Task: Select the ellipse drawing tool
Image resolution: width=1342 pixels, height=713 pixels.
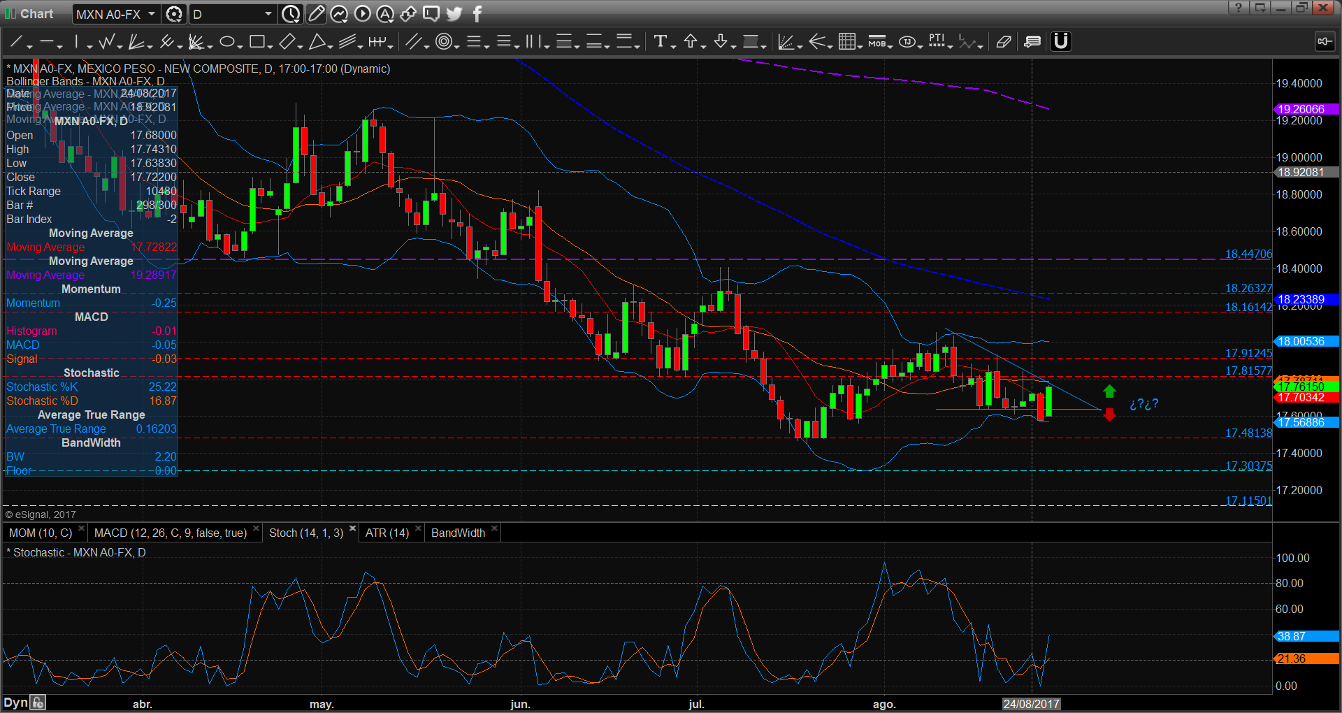Action: tap(226, 42)
